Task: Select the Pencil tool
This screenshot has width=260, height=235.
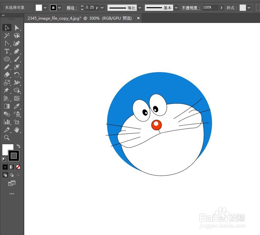Action: click(7, 67)
